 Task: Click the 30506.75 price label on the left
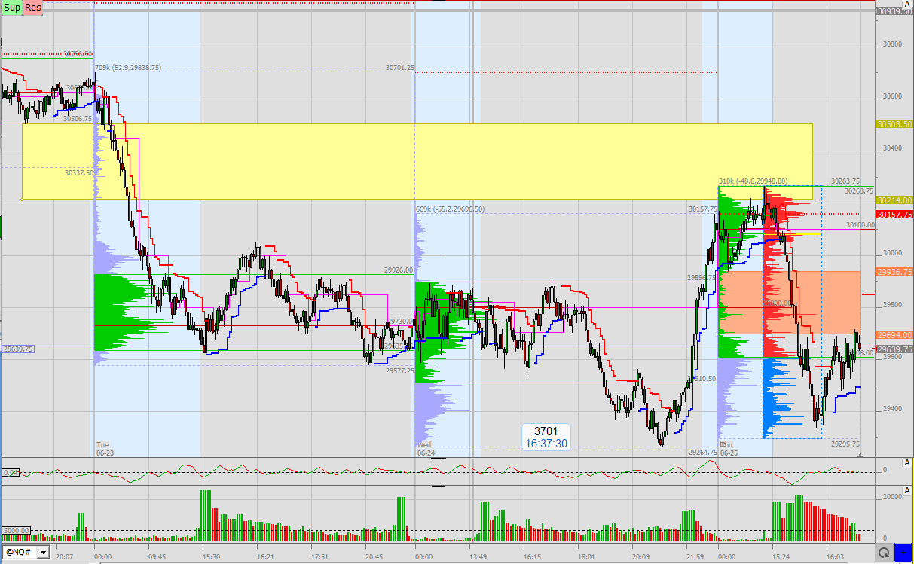77,118
